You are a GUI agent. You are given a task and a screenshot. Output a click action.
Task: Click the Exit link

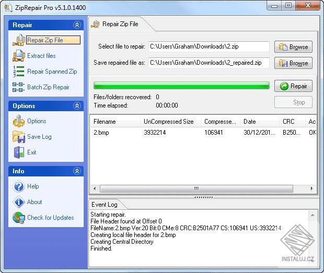pyautogui.click(x=31, y=152)
